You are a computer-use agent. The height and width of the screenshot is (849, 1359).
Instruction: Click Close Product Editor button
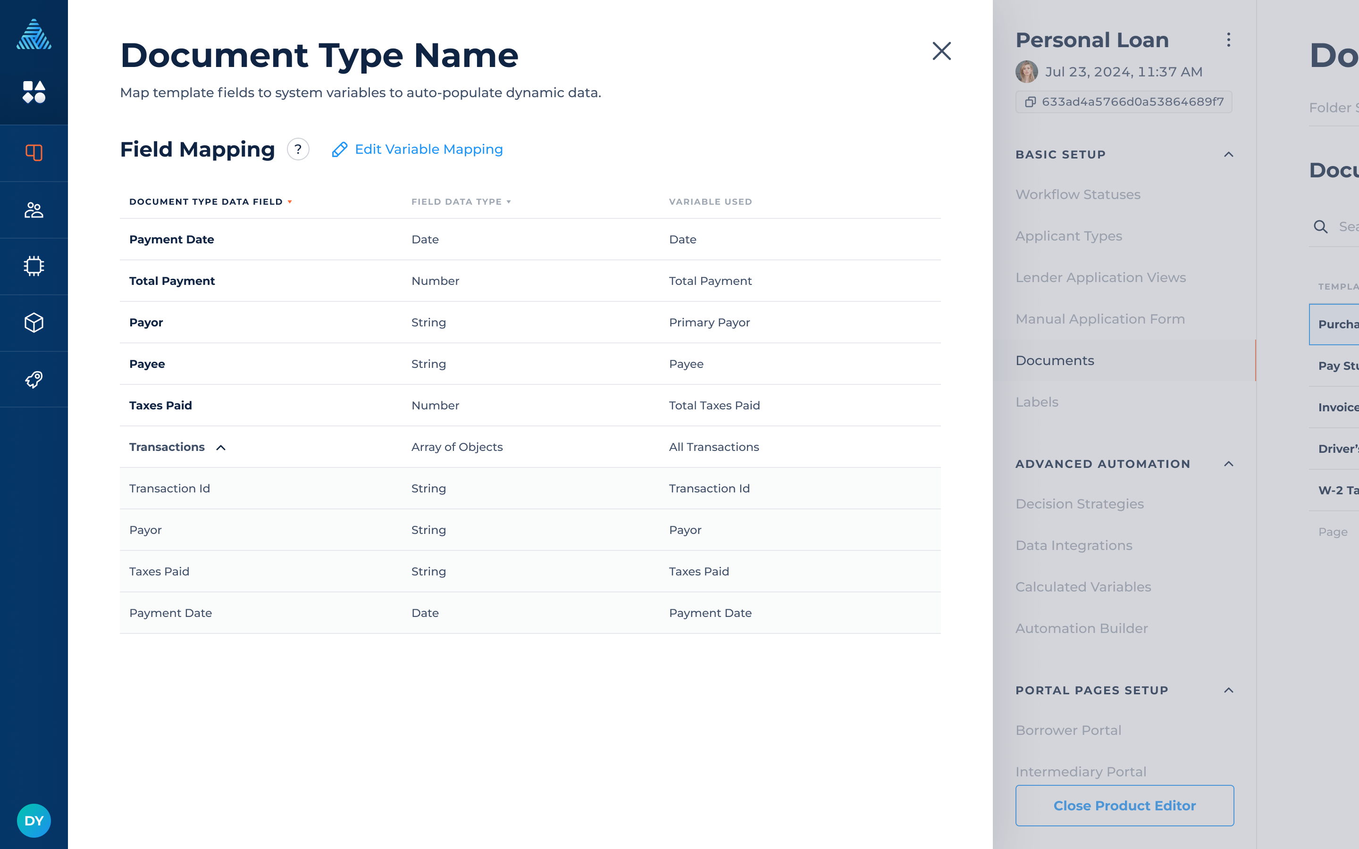1124,805
